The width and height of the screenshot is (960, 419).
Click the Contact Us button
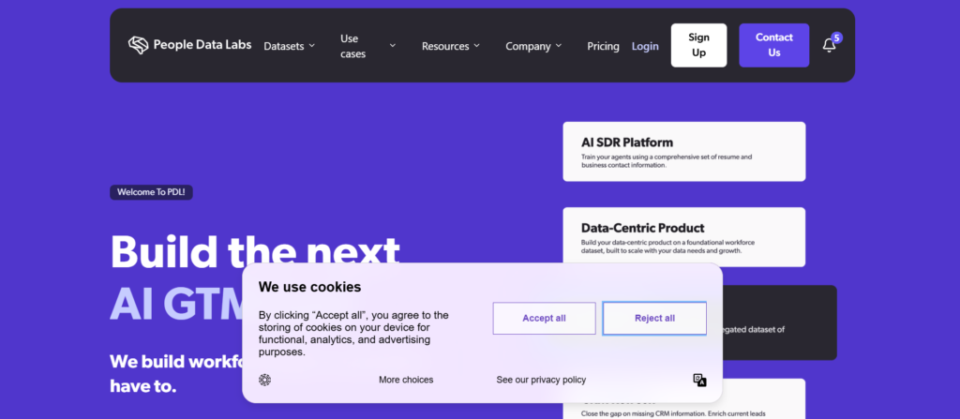[773, 45]
